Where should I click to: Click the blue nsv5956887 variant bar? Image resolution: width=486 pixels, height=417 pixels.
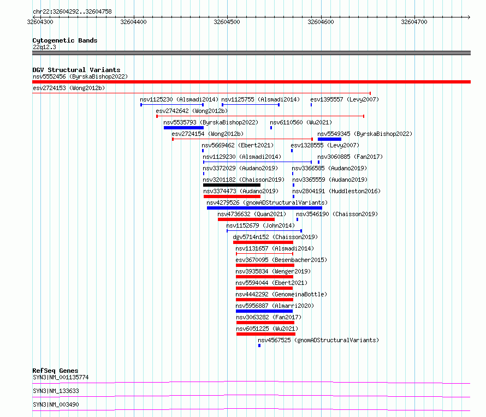pos(264,311)
